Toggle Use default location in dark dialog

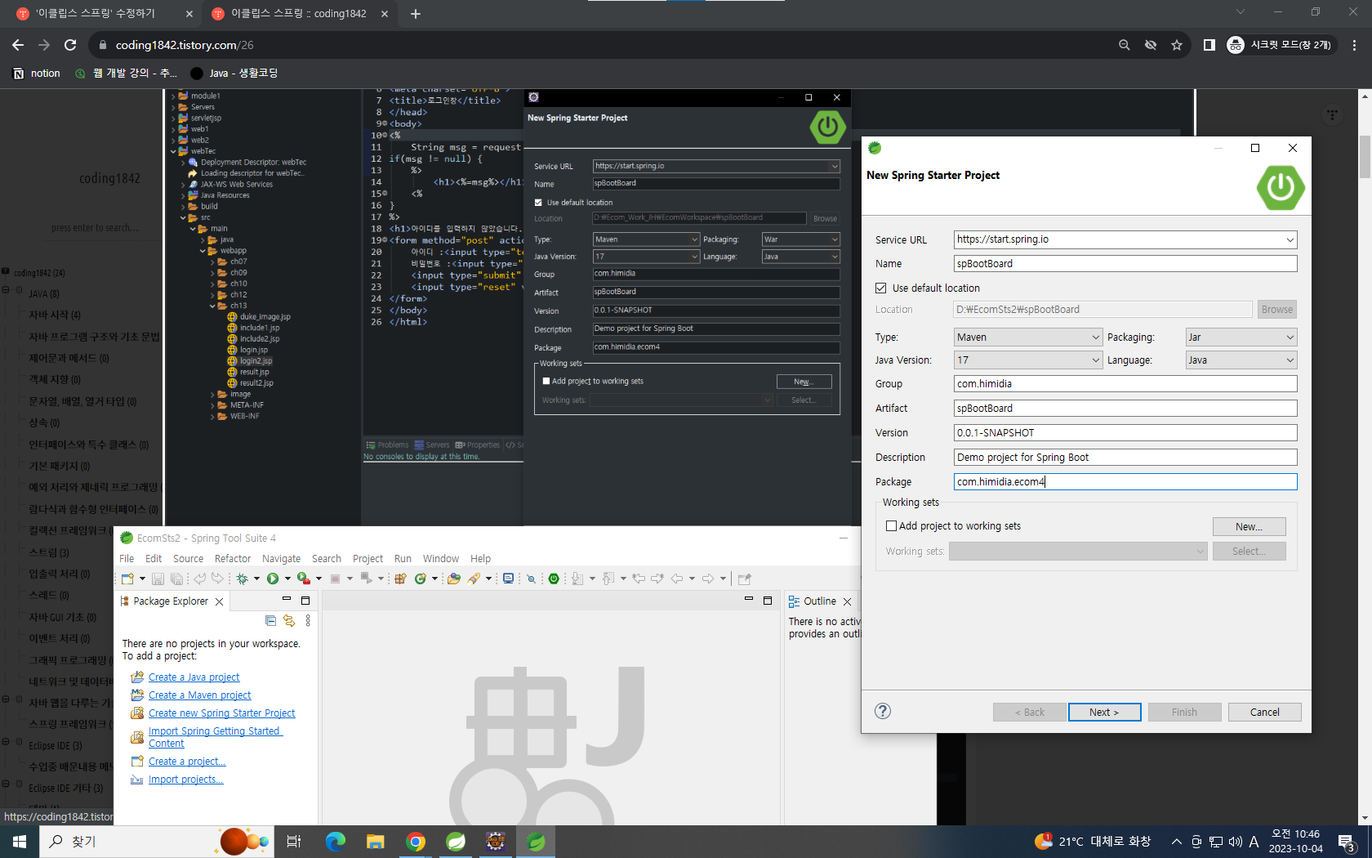[538, 203]
